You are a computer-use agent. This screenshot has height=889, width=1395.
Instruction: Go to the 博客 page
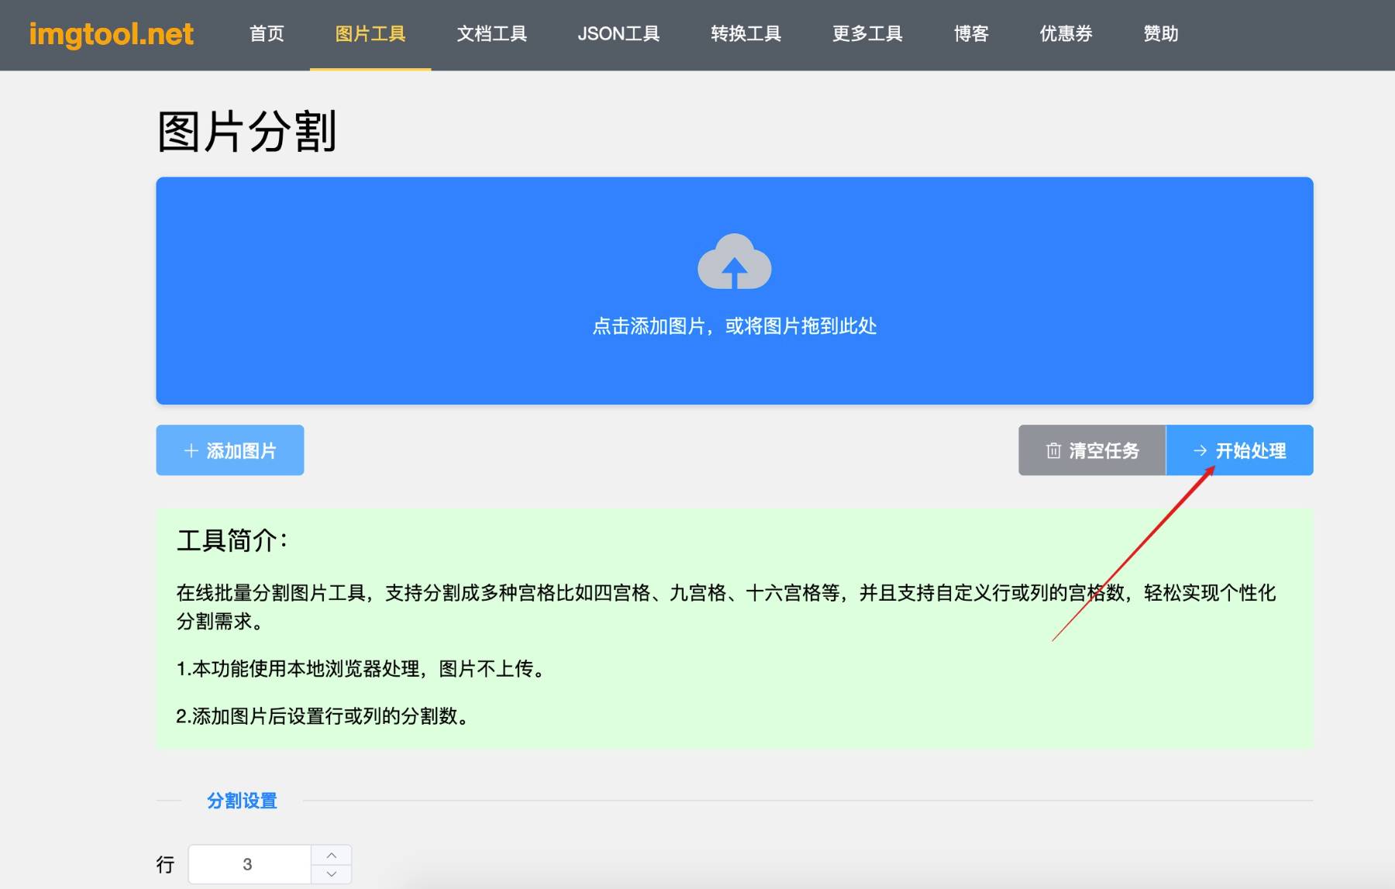971,34
